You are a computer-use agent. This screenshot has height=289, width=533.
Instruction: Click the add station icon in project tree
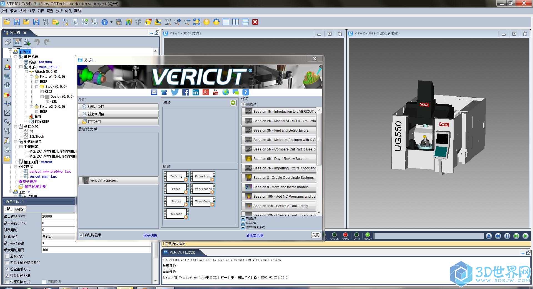pyautogui.click(x=27, y=42)
